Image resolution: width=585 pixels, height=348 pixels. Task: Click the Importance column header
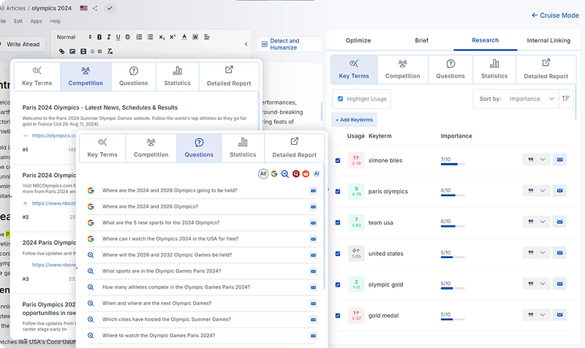click(456, 136)
